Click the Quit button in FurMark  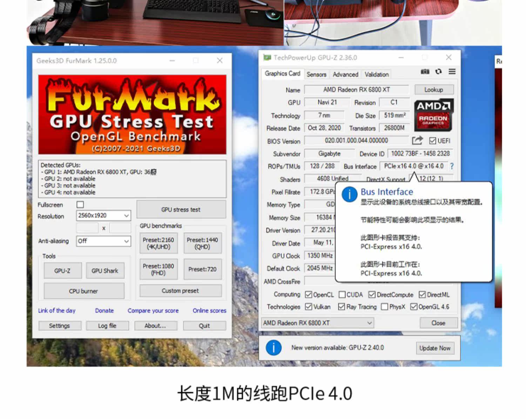204,326
